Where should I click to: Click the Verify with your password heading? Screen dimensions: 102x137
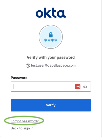coord(51,57)
